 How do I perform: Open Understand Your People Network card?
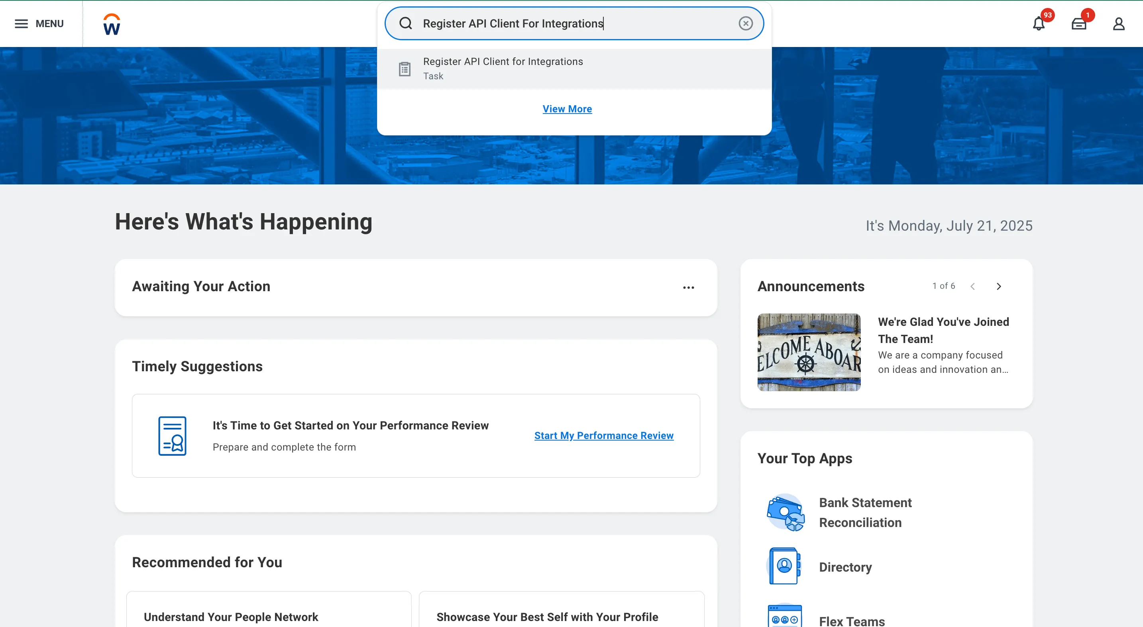(269, 609)
